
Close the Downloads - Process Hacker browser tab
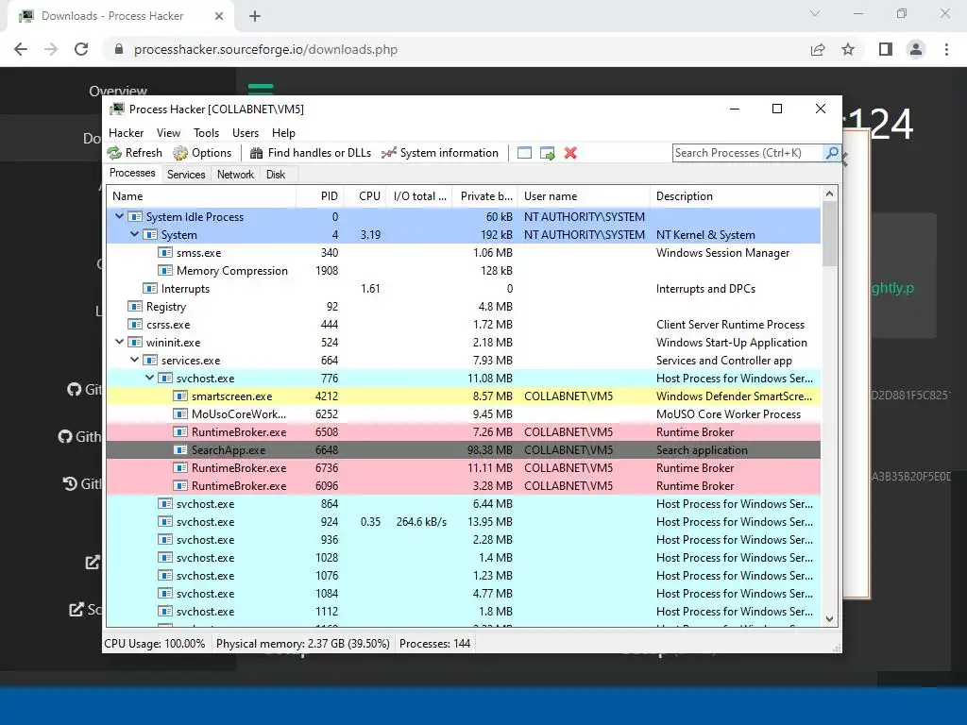pyautogui.click(x=219, y=16)
